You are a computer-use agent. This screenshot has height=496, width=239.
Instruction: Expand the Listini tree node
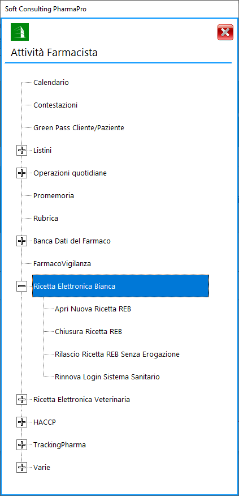21,151
